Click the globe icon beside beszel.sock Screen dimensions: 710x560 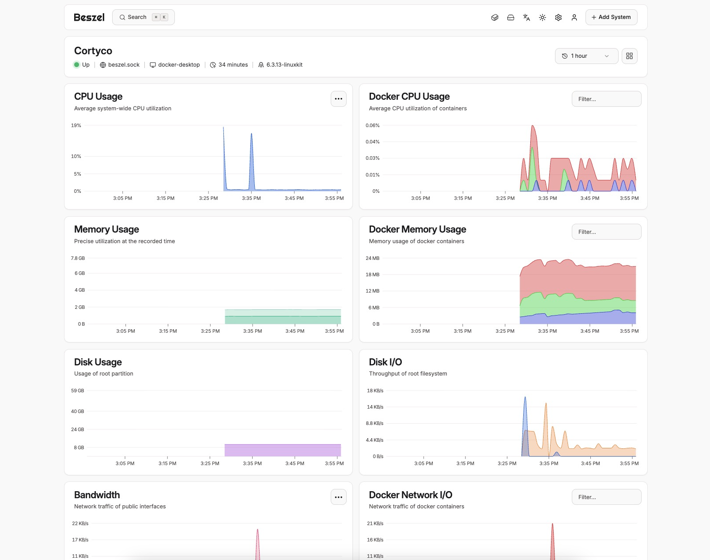tap(103, 65)
